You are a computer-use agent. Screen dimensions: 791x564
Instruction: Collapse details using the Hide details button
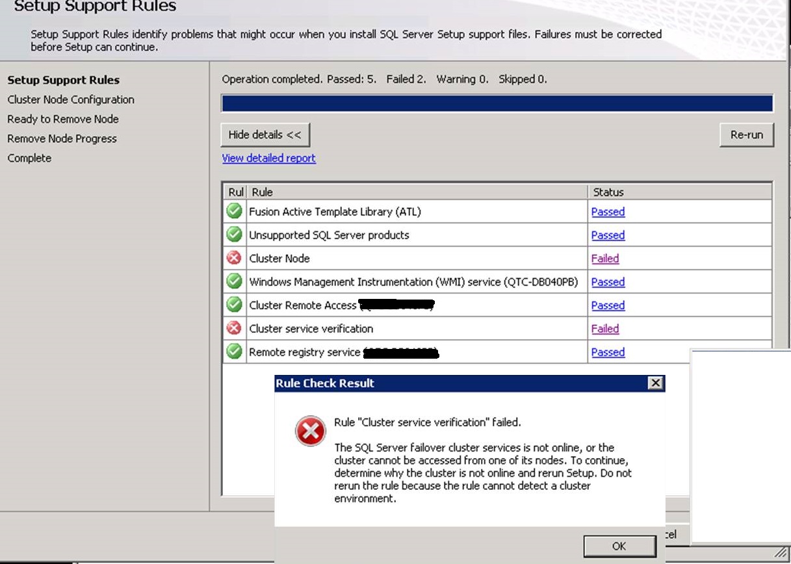(x=265, y=135)
